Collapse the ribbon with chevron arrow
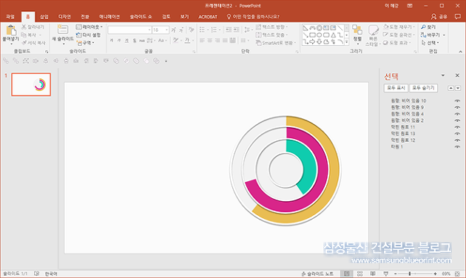Viewport: 466px width, 278px height. [x=460, y=52]
